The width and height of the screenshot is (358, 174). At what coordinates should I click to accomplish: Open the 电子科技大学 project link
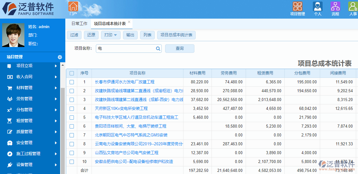click(x=136, y=118)
